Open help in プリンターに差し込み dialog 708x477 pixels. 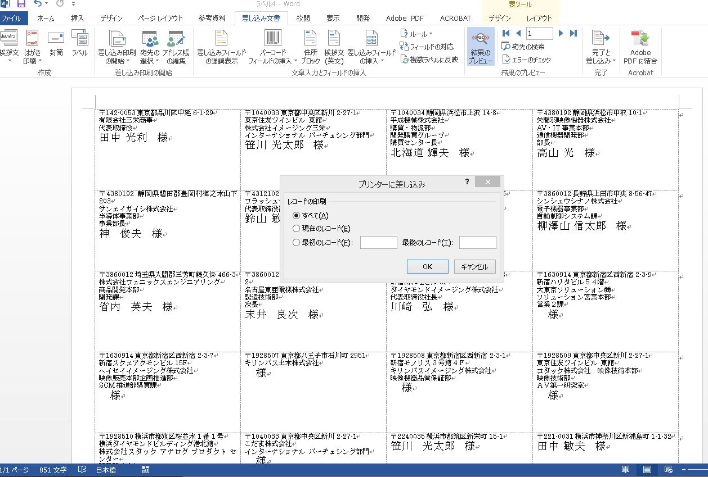467,181
